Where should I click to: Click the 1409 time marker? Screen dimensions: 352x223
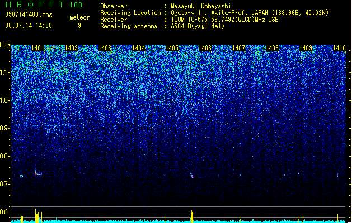306,48
